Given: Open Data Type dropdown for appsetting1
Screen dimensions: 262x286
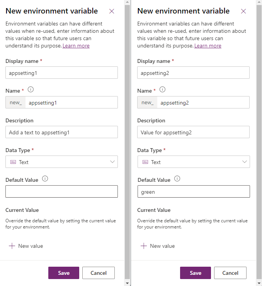Looking at the screenshot, I should tap(61, 162).
